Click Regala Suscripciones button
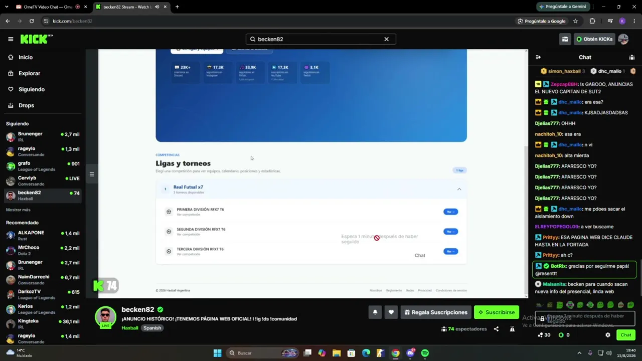Screen dimensions: 642x361 (435, 312)
